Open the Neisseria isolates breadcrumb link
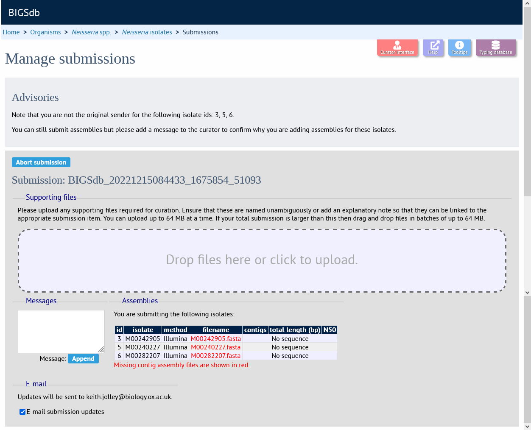 (x=147, y=32)
